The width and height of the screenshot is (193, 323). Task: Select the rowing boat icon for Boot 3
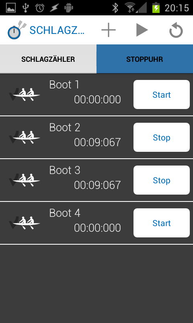(x=24, y=180)
